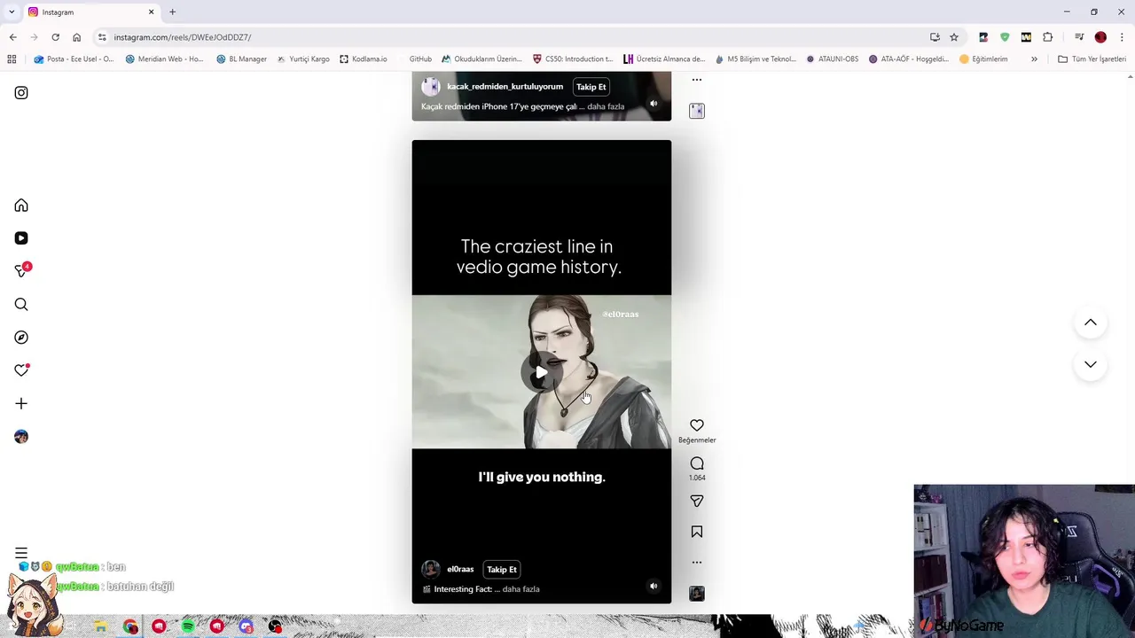Open File Explorer from the taskbar
This screenshot has width=1135, height=638.
point(101,626)
